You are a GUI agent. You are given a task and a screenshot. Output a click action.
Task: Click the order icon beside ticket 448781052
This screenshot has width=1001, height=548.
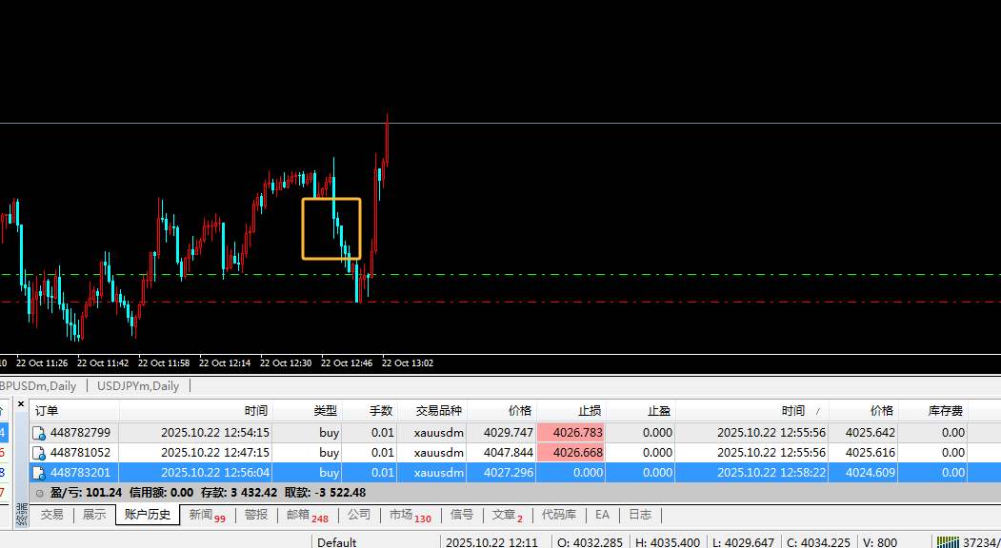click(x=40, y=453)
